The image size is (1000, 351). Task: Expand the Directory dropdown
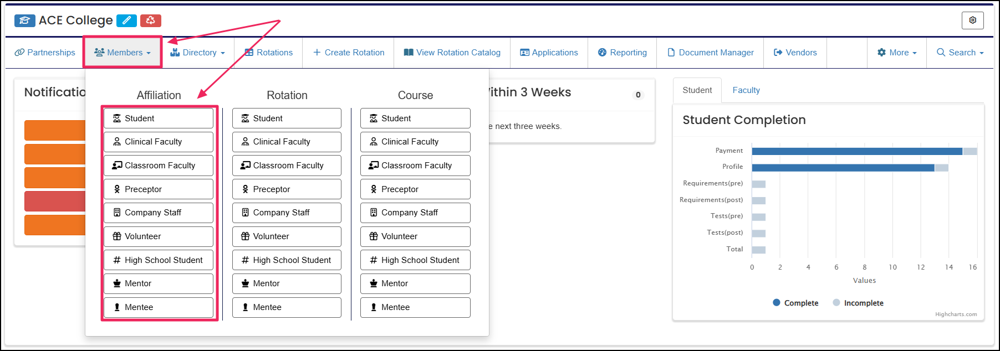click(197, 53)
